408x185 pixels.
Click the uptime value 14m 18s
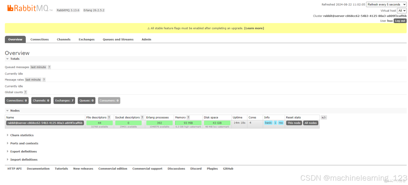(239, 123)
